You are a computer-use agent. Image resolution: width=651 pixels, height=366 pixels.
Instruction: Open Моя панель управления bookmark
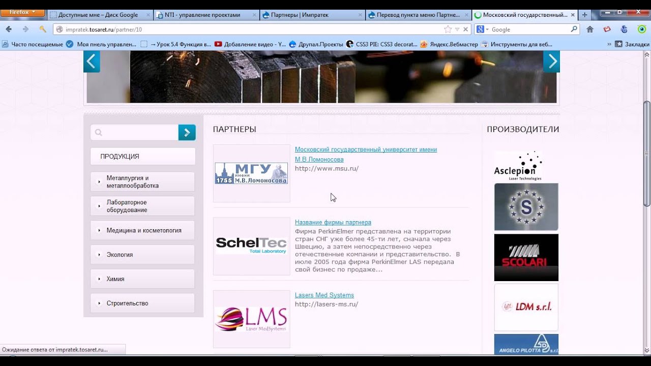101,44
